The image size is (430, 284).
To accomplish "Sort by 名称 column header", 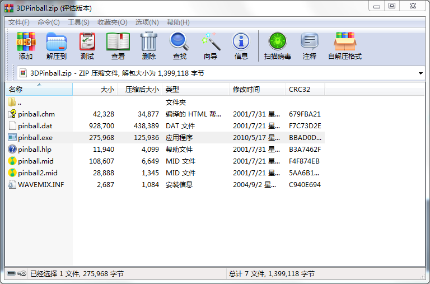I will (x=39, y=89).
